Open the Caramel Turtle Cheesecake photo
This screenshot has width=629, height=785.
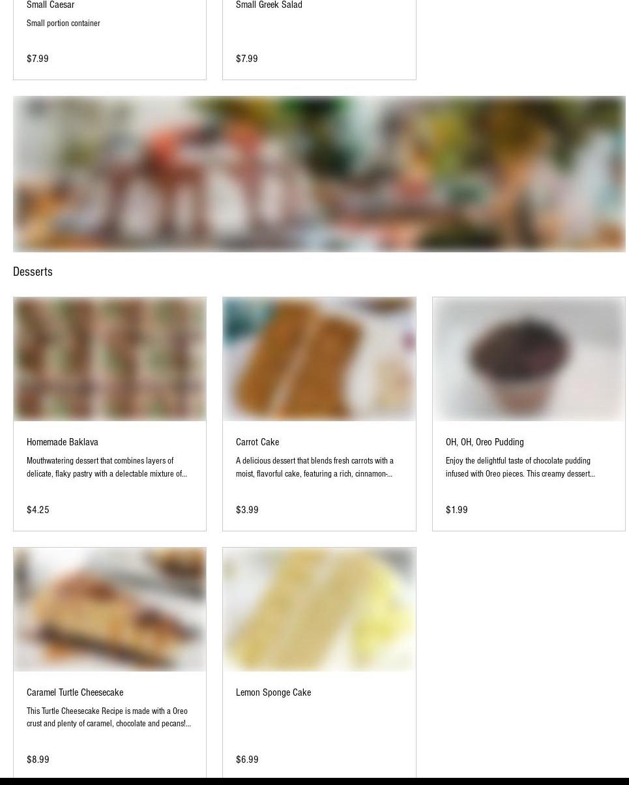(x=110, y=610)
